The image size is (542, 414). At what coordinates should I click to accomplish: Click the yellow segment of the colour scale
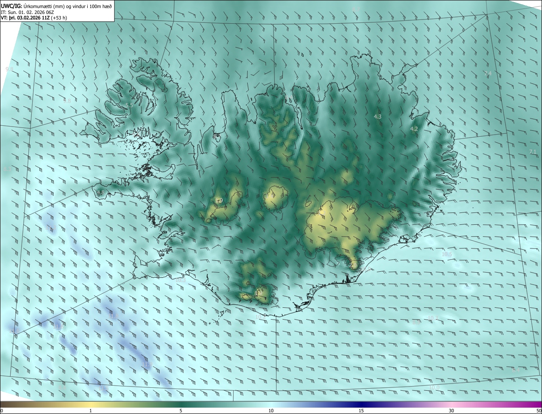pyautogui.click(x=91, y=404)
